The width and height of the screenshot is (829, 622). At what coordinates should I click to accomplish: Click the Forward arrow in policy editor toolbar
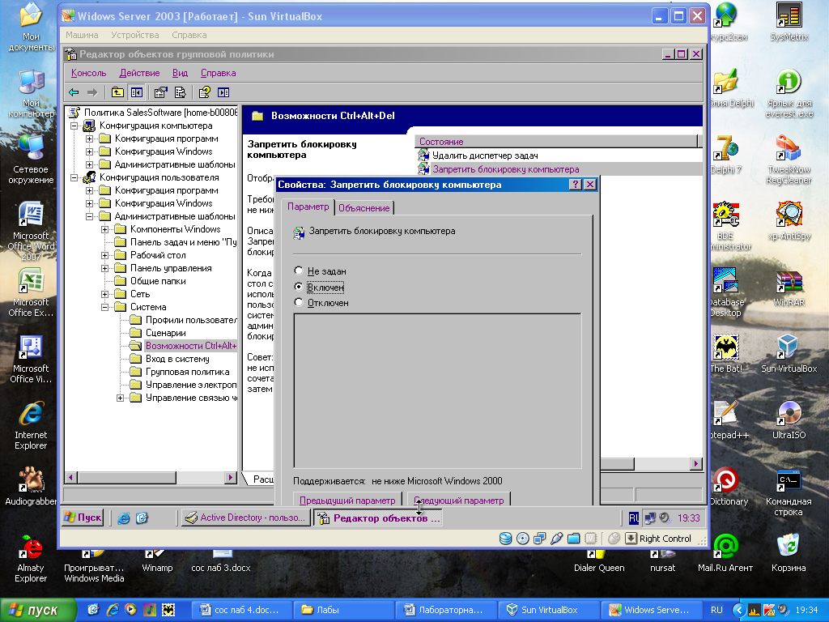pos(92,92)
